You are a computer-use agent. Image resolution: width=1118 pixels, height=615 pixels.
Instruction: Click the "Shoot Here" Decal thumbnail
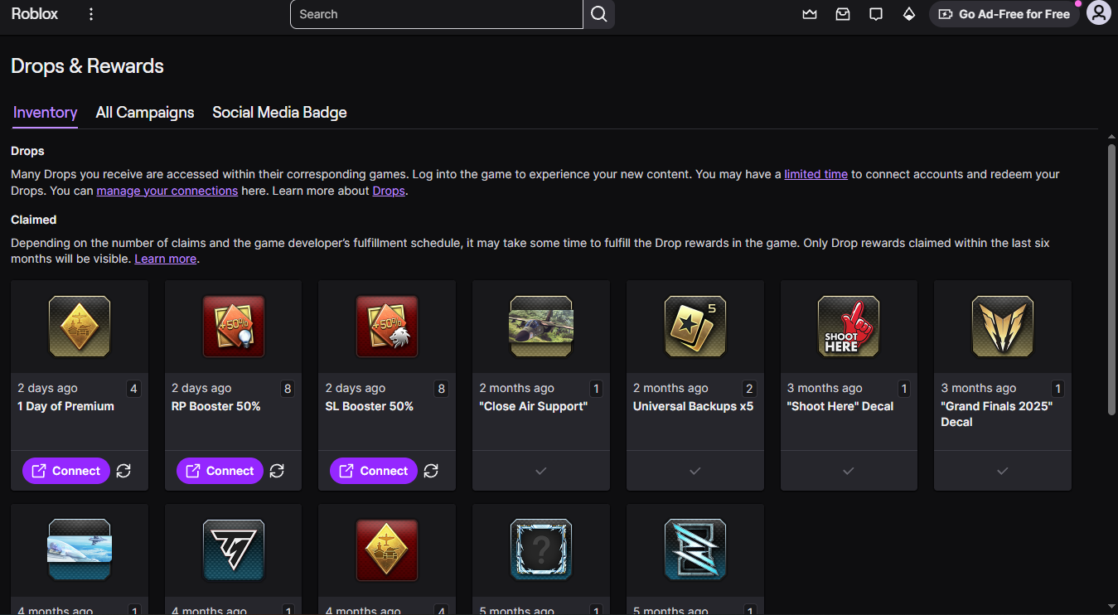[849, 327]
